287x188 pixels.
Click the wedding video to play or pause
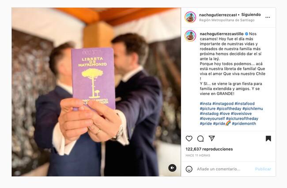[96, 92]
